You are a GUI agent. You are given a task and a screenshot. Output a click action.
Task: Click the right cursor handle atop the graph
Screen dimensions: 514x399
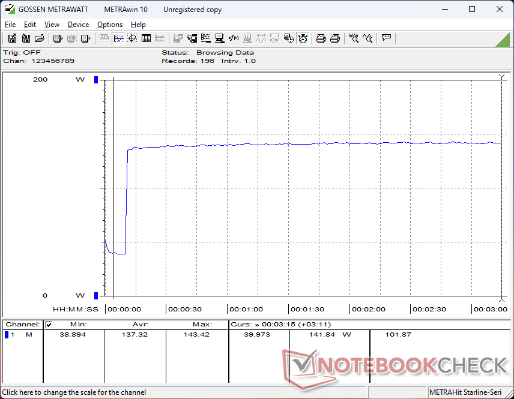[x=501, y=77]
